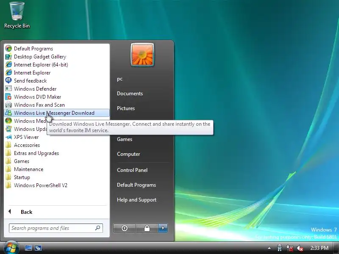339x254 pixels.
Task: Expand the shutdown options arrow
Action: tap(163, 228)
